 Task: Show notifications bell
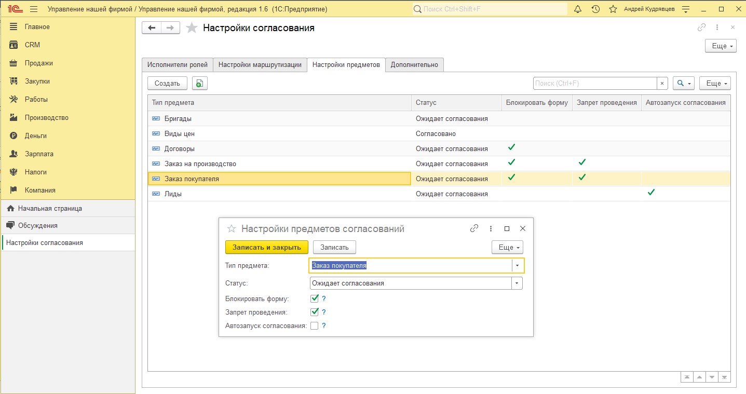point(578,9)
